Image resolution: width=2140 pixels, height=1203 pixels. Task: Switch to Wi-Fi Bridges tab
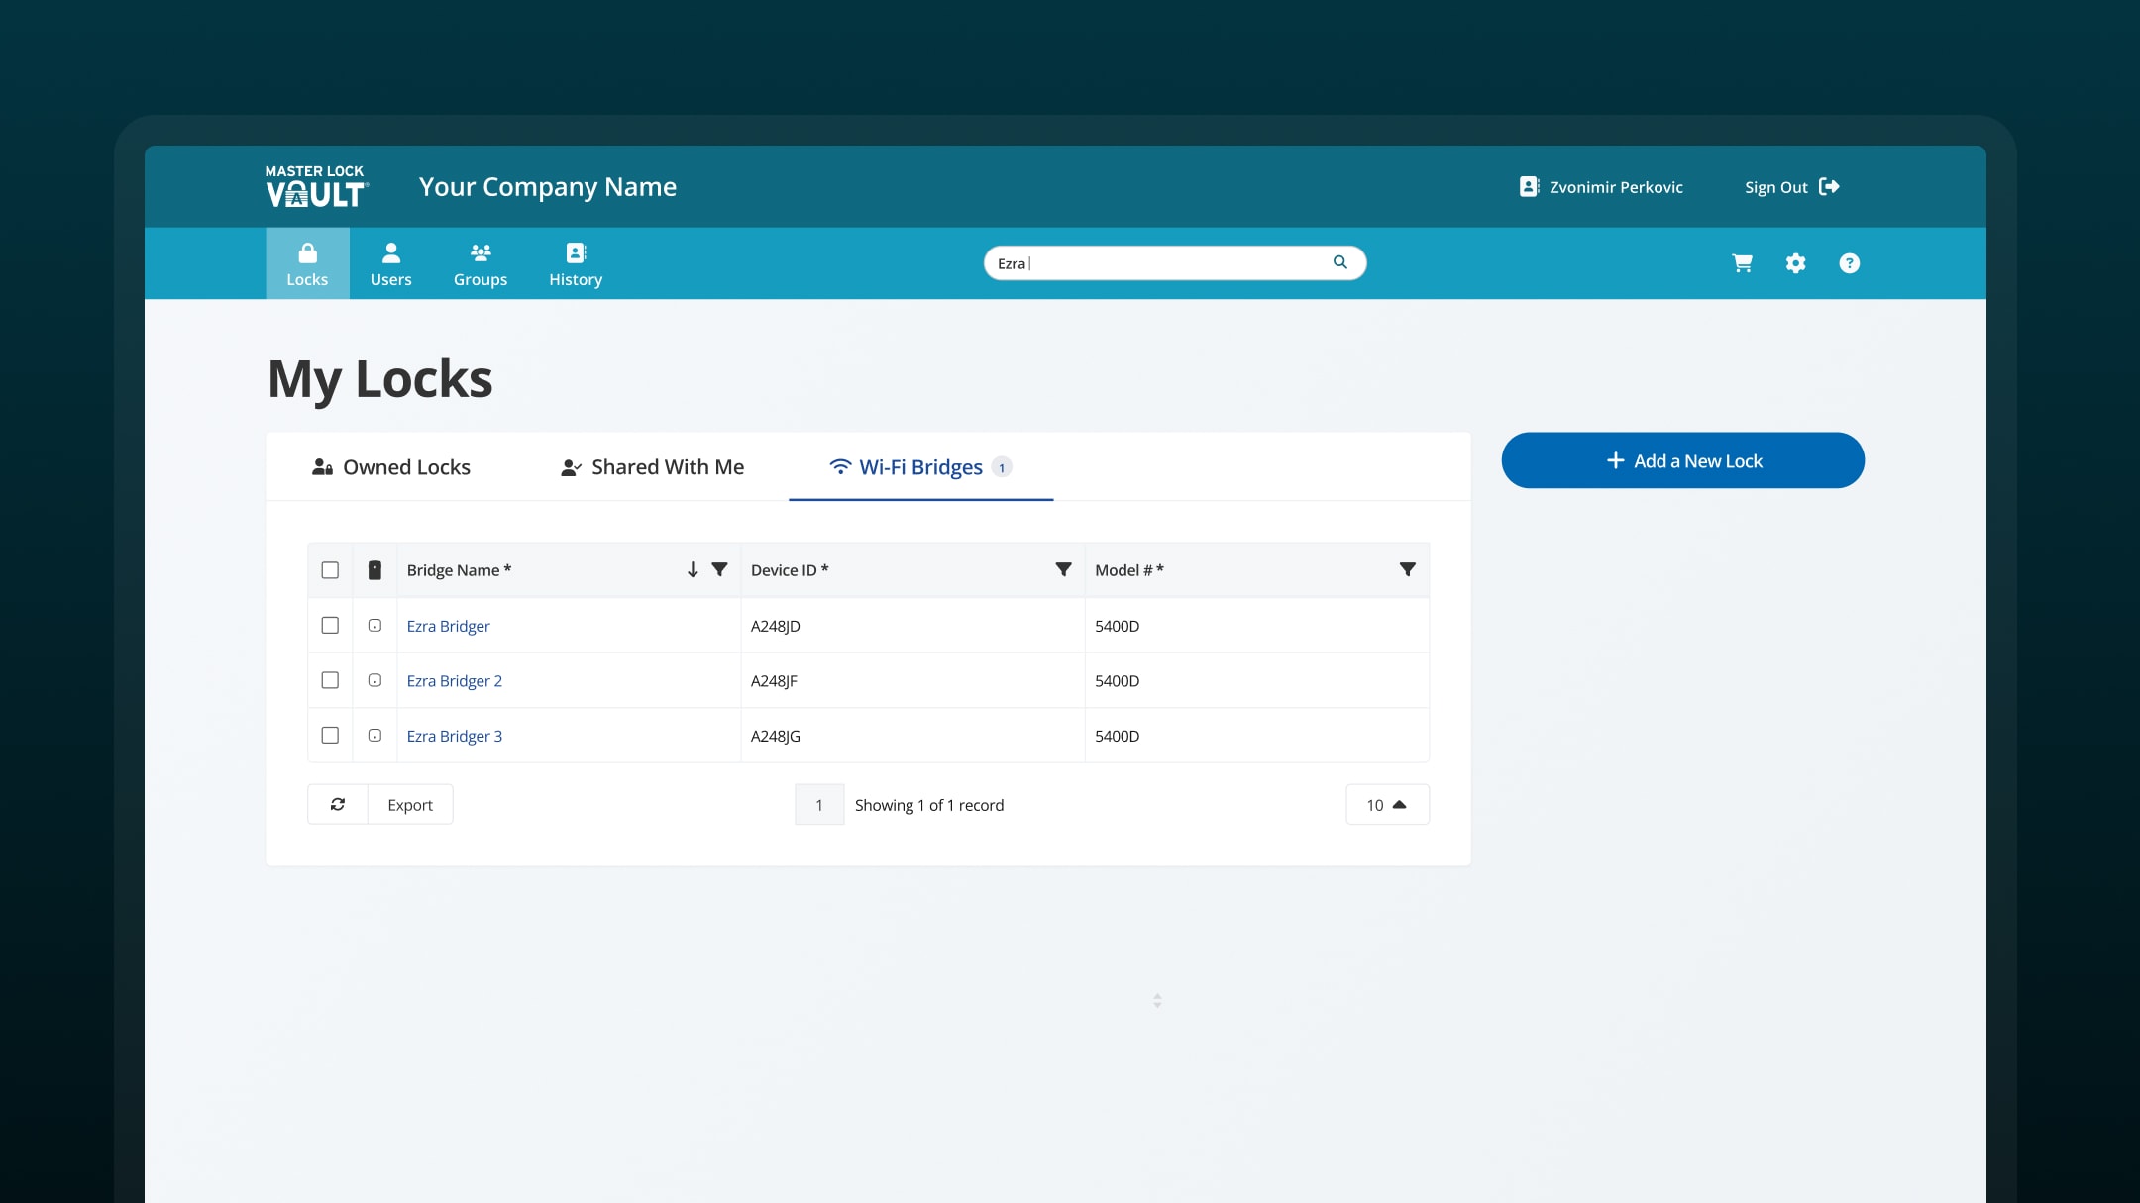pos(920,467)
